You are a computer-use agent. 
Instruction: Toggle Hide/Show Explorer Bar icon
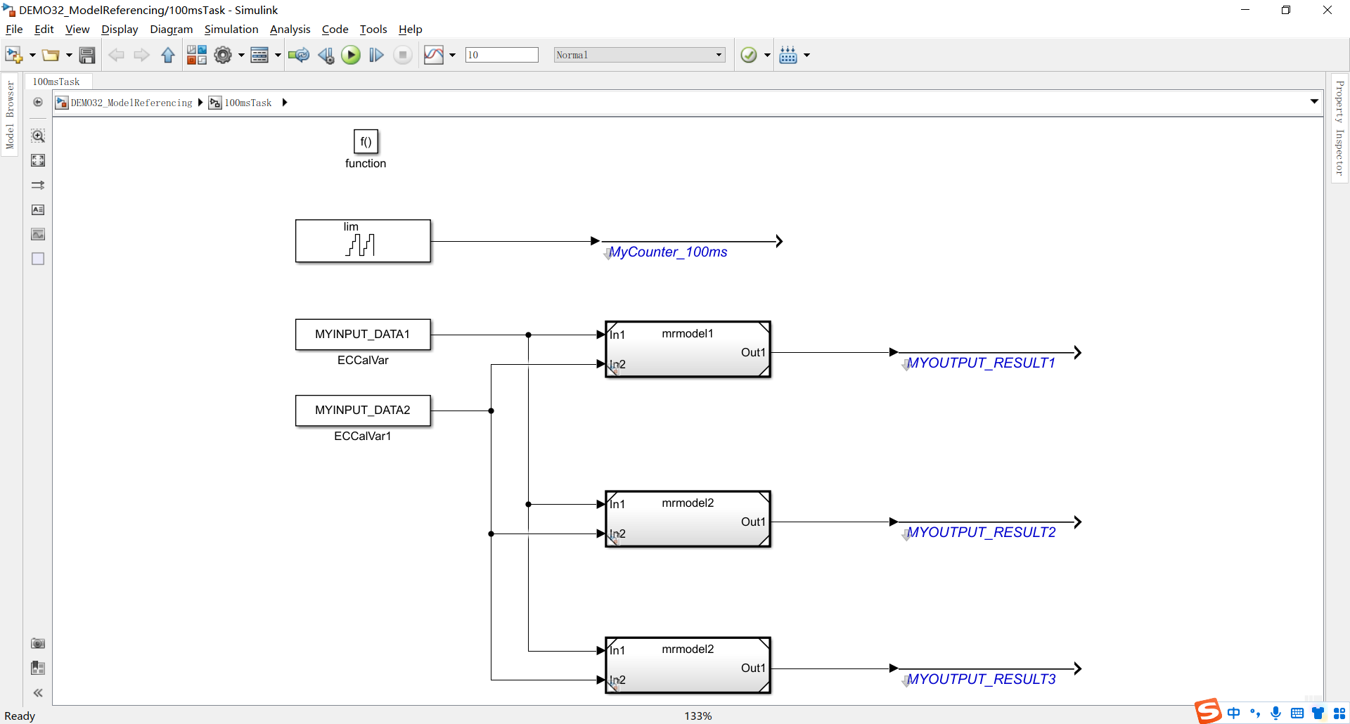(38, 102)
